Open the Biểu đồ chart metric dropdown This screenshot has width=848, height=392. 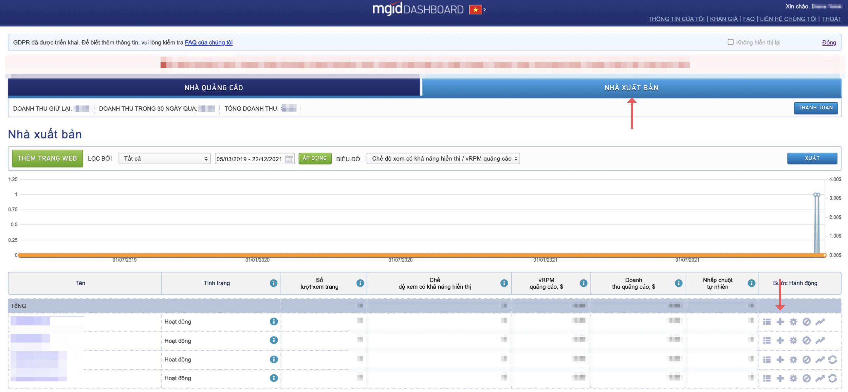coord(443,158)
